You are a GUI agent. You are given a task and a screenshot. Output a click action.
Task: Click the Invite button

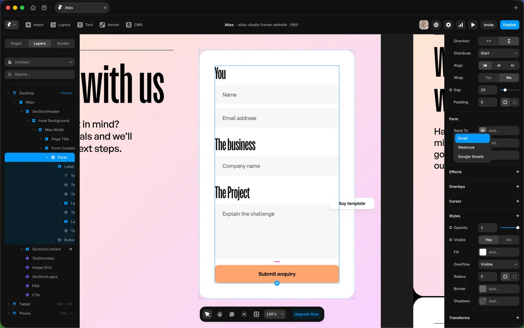(x=489, y=25)
